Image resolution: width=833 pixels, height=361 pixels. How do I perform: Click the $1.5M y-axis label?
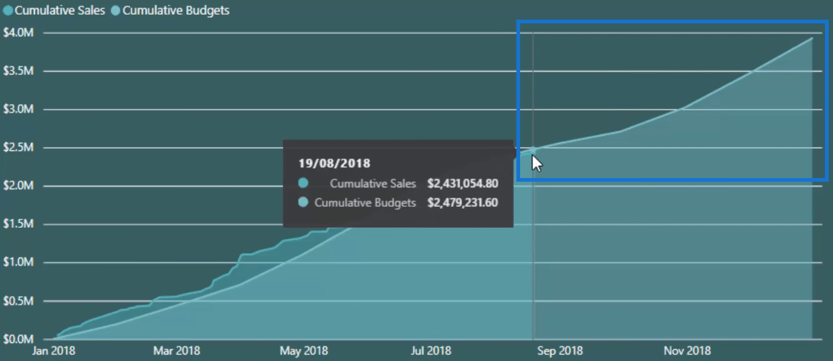[18, 224]
